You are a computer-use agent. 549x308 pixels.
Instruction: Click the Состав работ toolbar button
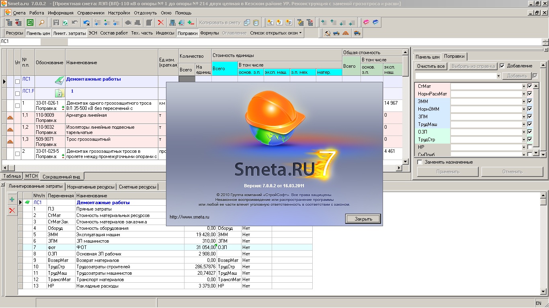point(114,33)
